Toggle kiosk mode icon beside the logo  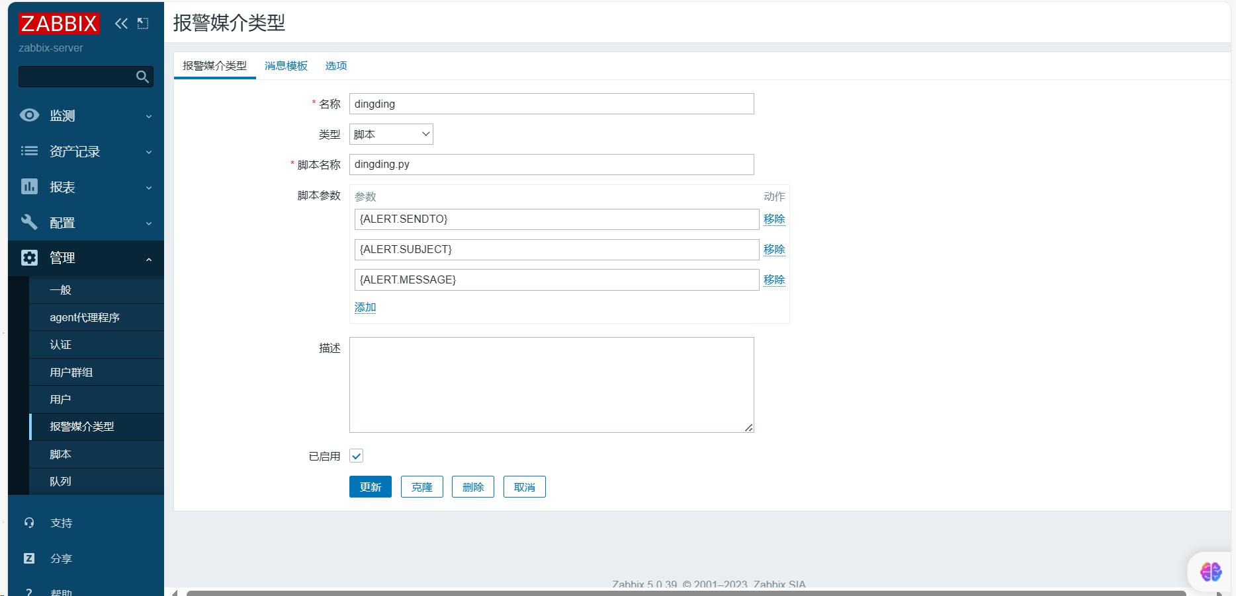click(143, 24)
